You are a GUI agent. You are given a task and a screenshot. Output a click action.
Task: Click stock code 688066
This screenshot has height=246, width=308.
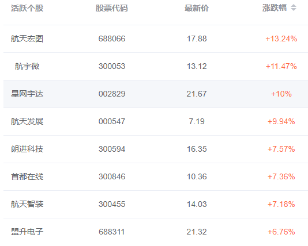(112, 39)
